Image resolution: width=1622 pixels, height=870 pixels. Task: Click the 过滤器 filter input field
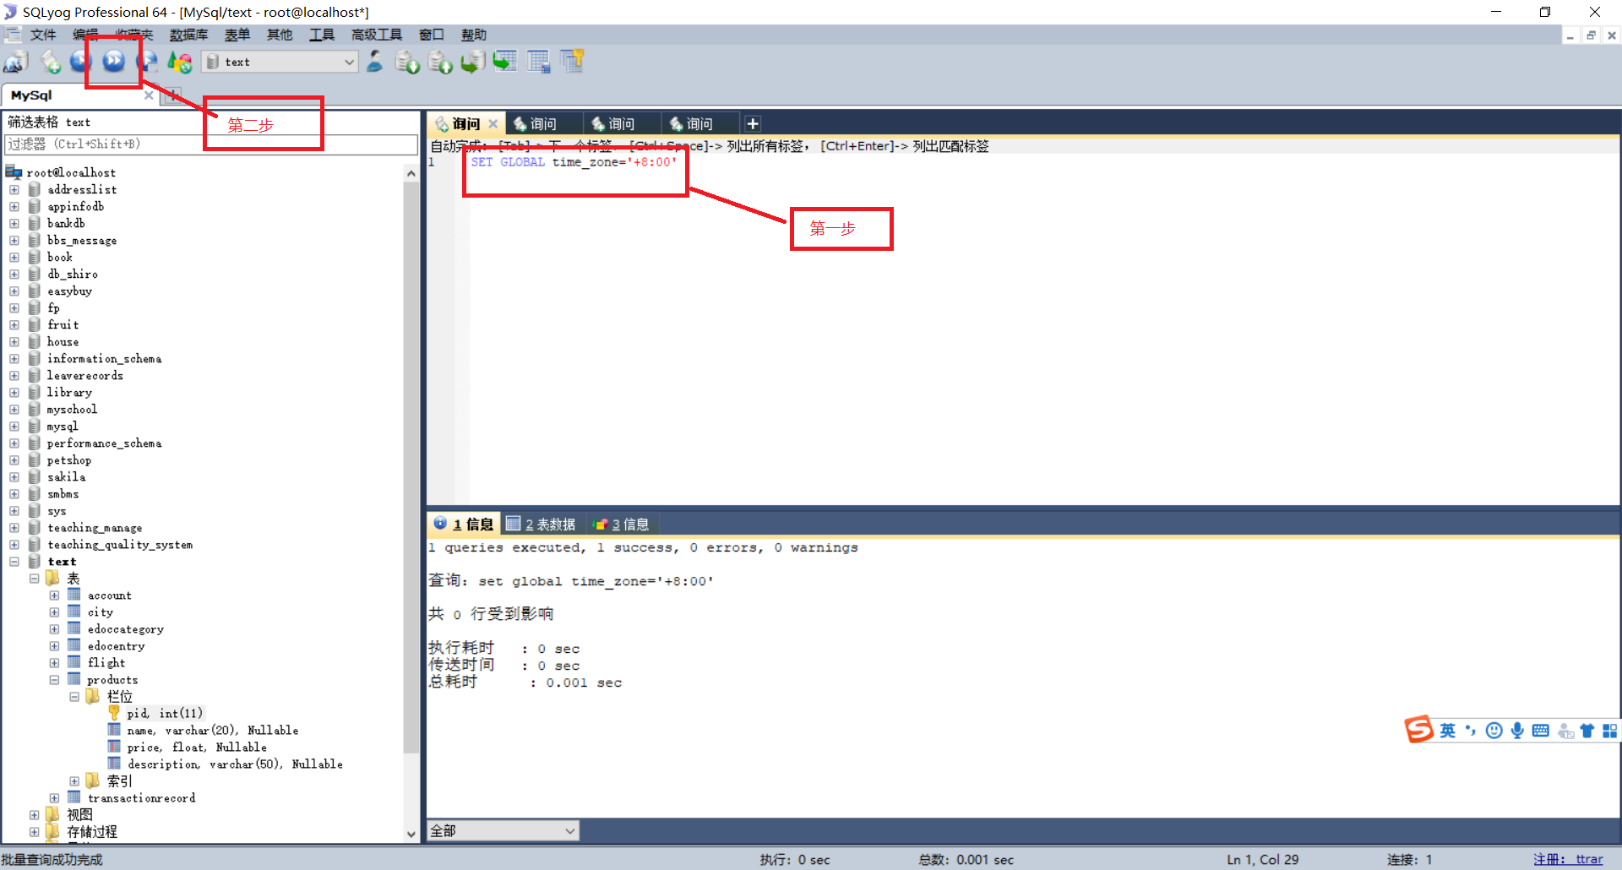211,144
